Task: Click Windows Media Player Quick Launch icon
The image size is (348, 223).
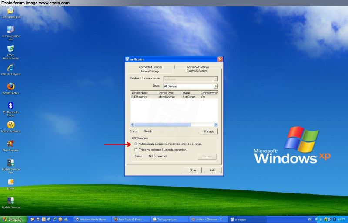Action: point(38,220)
